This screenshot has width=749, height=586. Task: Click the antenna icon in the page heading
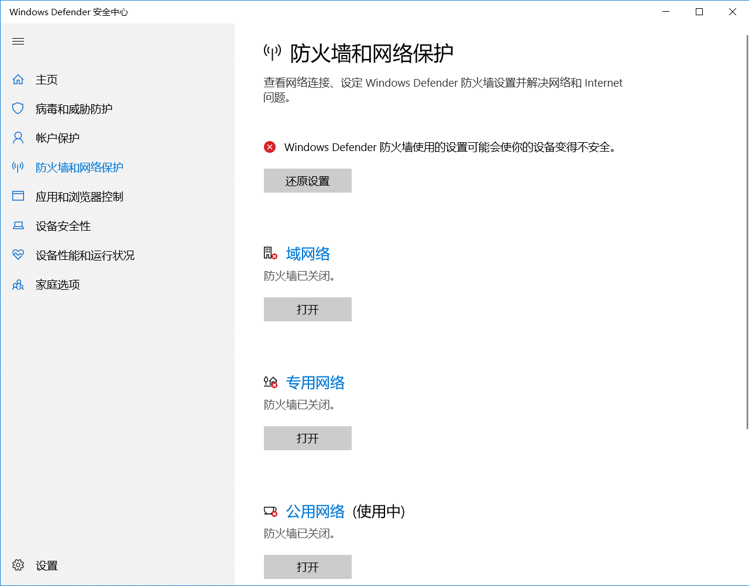coord(272,53)
